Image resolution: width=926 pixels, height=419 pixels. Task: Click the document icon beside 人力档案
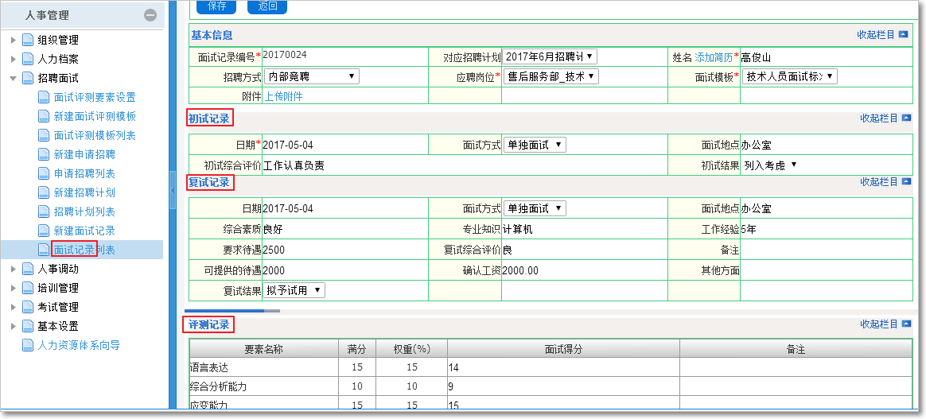click(x=28, y=60)
